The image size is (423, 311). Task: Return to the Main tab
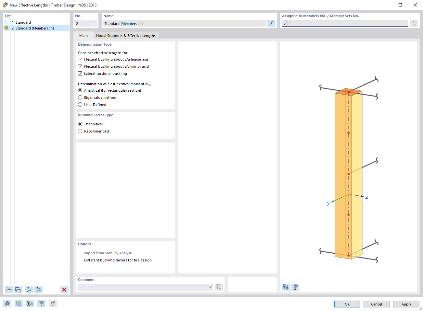coord(84,36)
